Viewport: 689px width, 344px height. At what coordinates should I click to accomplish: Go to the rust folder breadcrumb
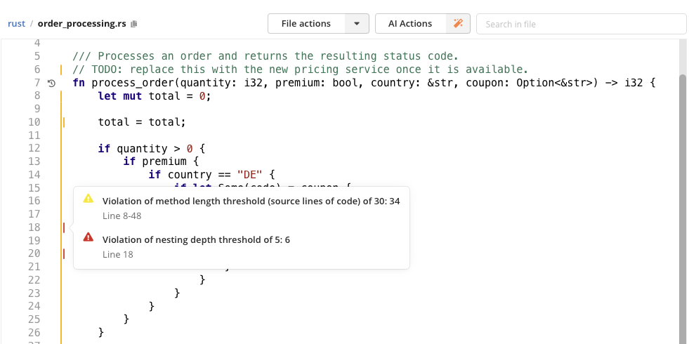tap(17, 24)
